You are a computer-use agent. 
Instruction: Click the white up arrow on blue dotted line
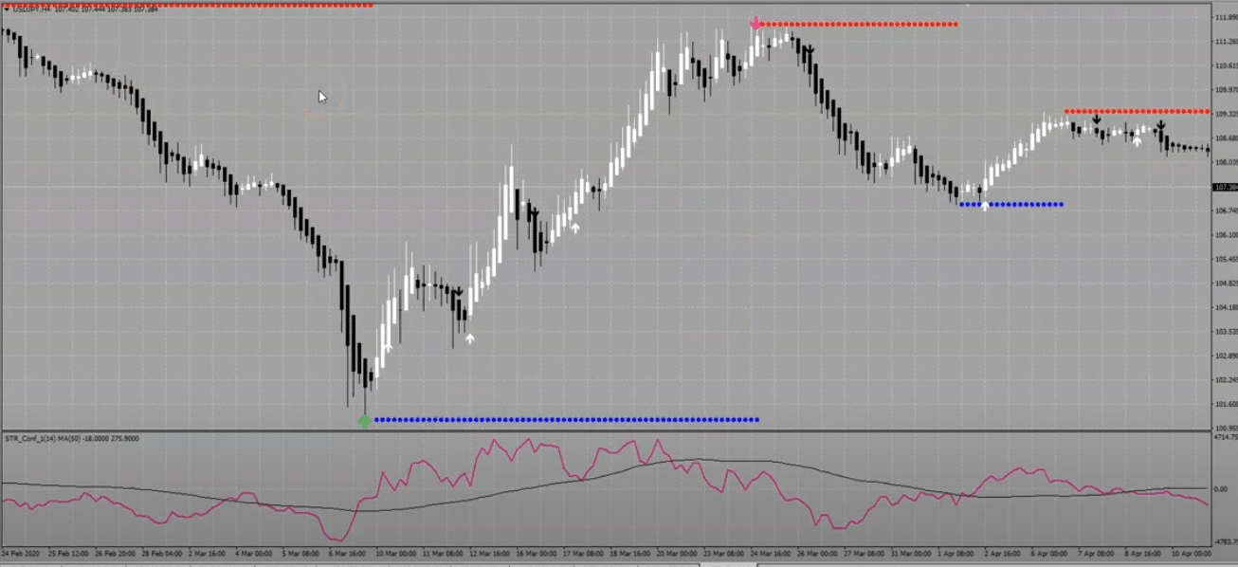pyautogui.click(x=984, y=205)
